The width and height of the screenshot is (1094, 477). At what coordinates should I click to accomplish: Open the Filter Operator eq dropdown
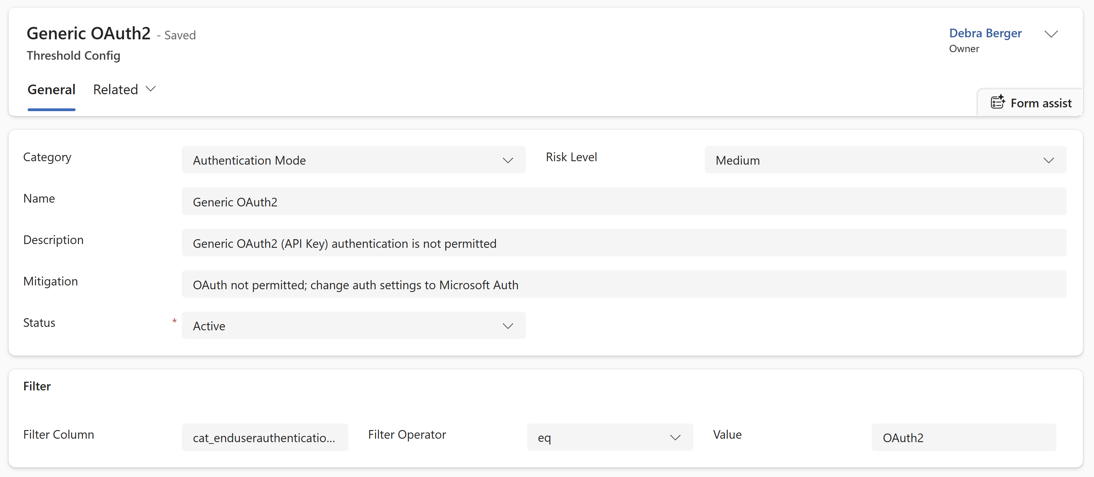(x=610, y=437)
